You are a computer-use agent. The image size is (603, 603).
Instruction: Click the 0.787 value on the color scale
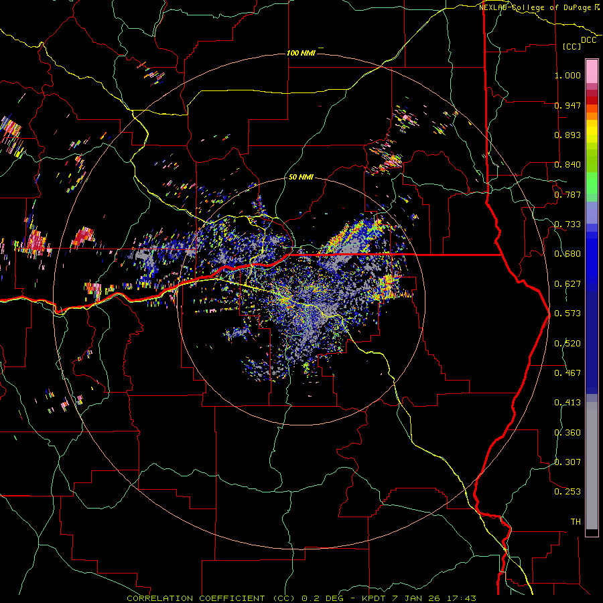click(x=567, y=194)
